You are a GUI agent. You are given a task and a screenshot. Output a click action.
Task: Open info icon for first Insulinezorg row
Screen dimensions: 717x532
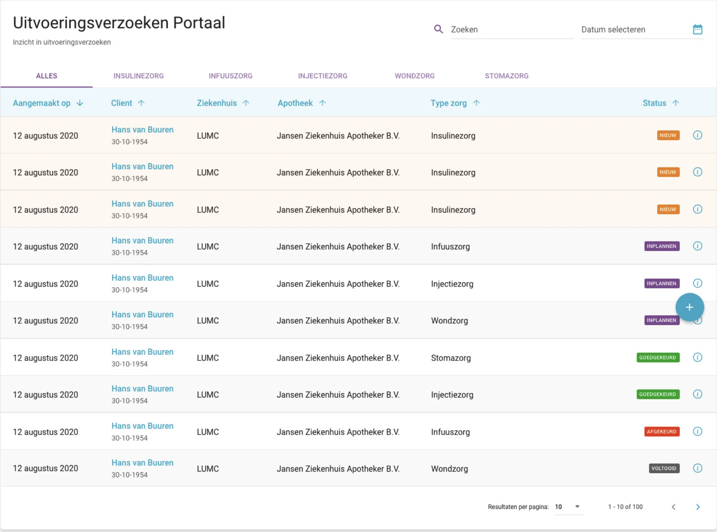coord(697,135)
